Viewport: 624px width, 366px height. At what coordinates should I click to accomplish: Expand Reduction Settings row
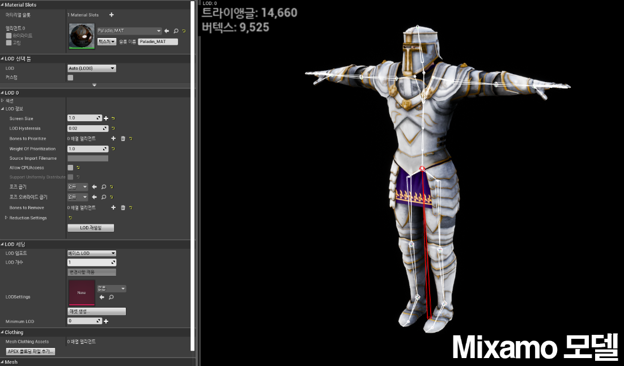[6, 218]
